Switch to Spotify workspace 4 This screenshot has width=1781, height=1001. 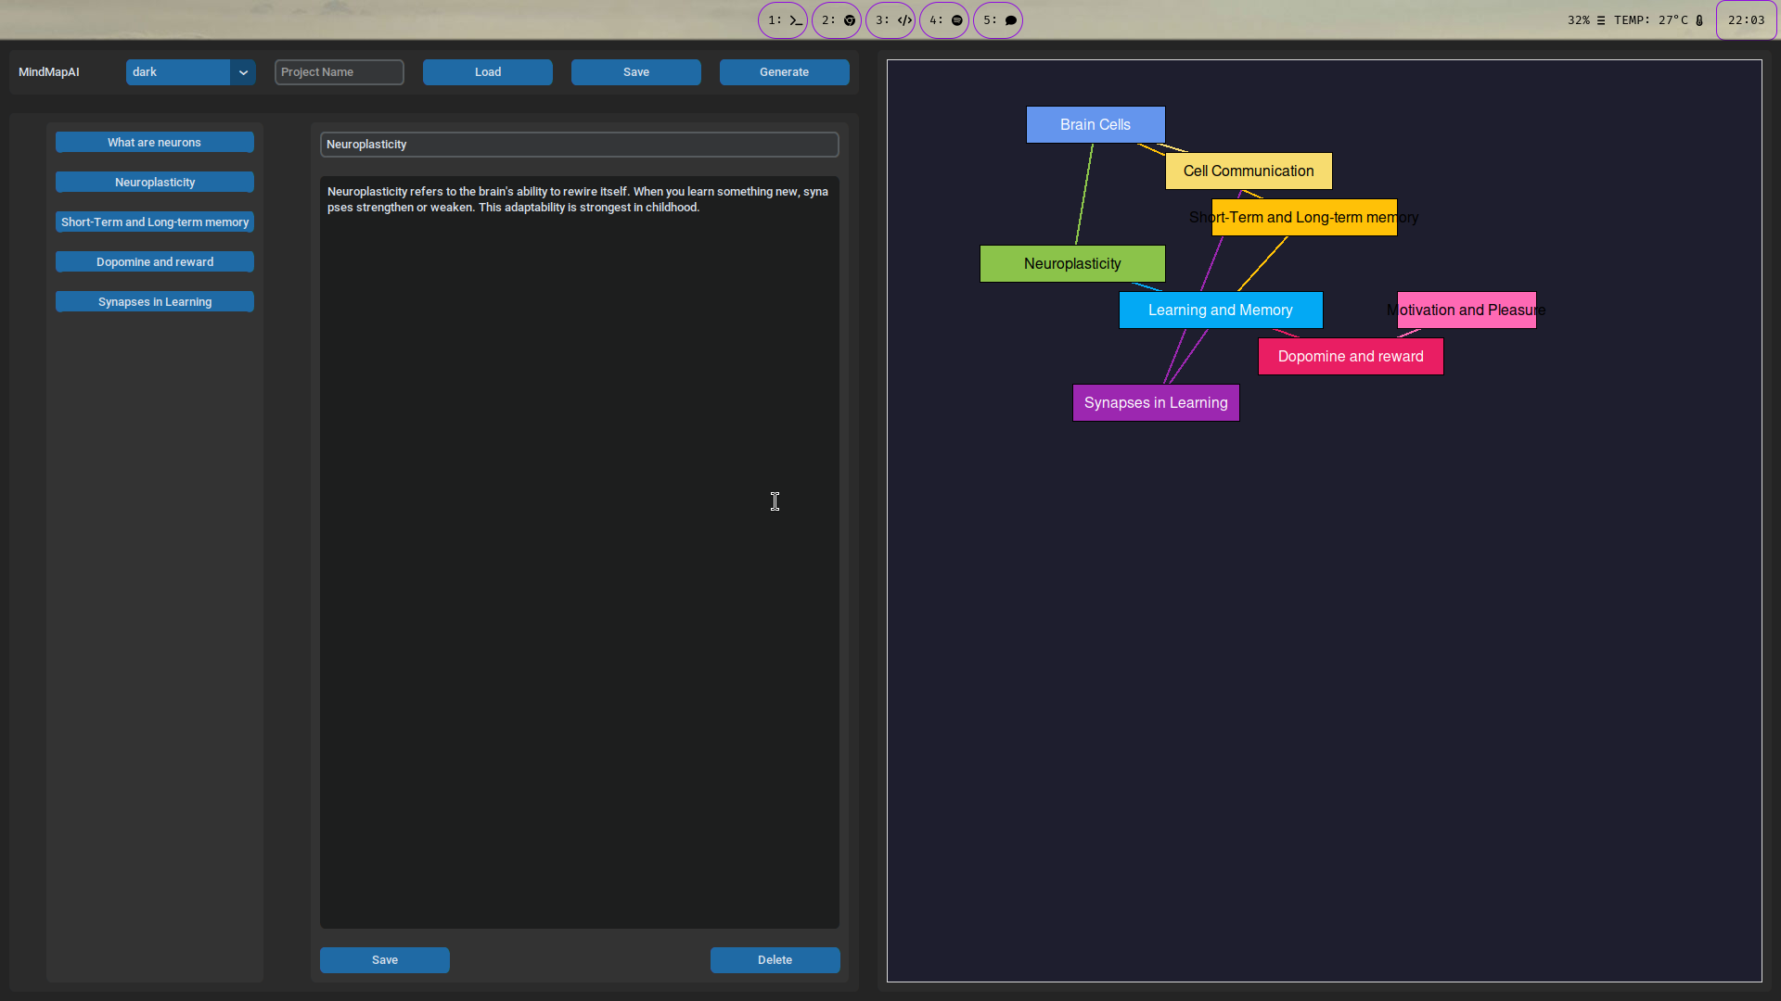[944, 20]
